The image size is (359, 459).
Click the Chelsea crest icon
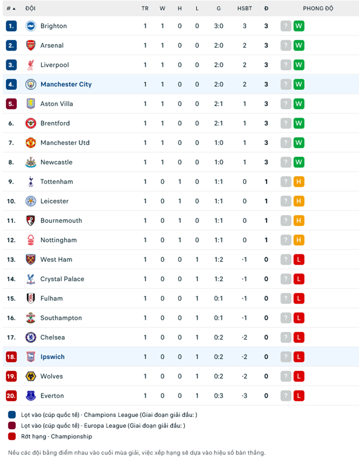tap(30, 337)
